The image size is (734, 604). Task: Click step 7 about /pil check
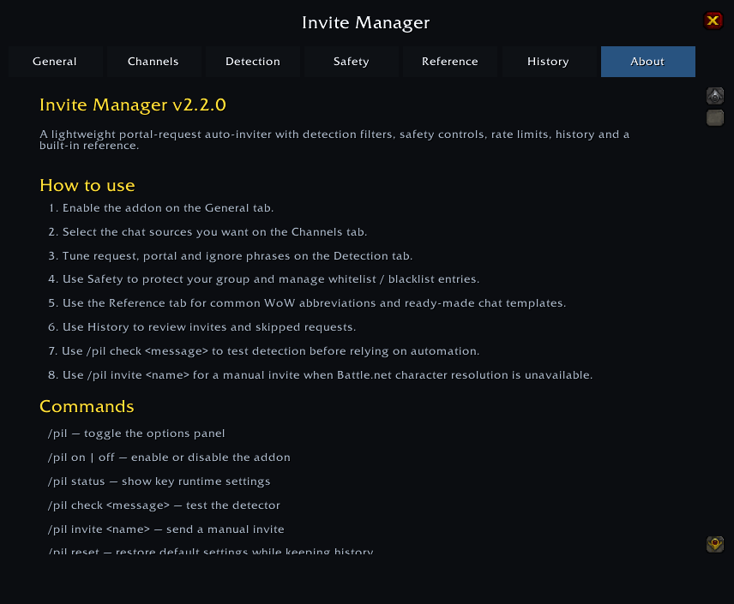pos(264,351)
